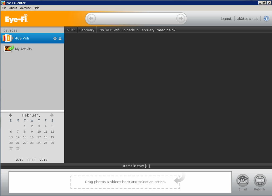This screenshot has height=196, width=272.
Task: Go back with the top navigation arrow
Action: click(91, 18)
